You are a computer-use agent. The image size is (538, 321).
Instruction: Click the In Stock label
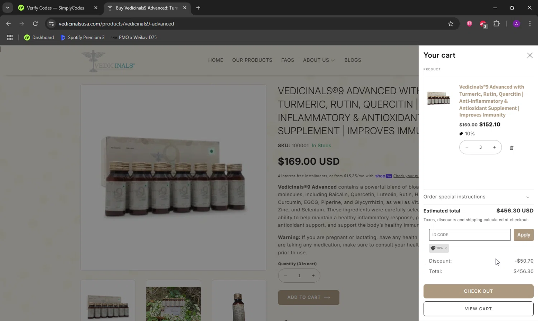(321, 145)
